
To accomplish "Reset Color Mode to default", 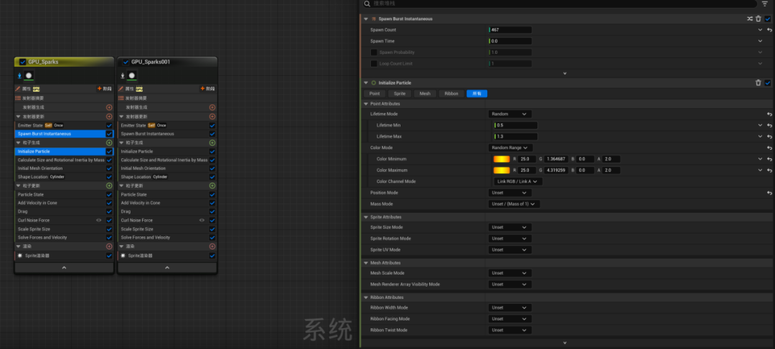I will coord(769,148).
